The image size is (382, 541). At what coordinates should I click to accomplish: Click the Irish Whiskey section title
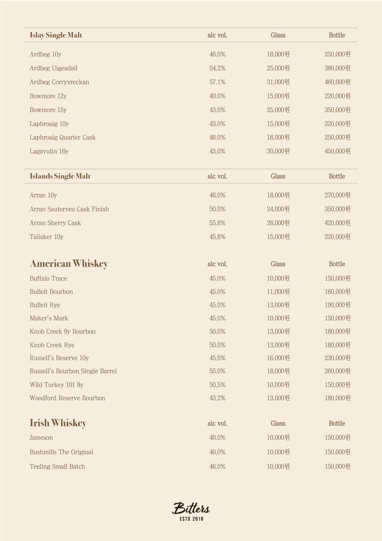(58, 423)
